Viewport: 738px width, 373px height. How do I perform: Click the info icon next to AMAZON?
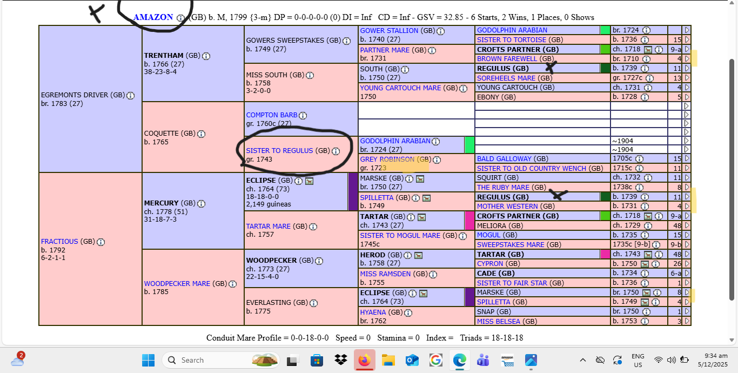click(x=180, y=18)
